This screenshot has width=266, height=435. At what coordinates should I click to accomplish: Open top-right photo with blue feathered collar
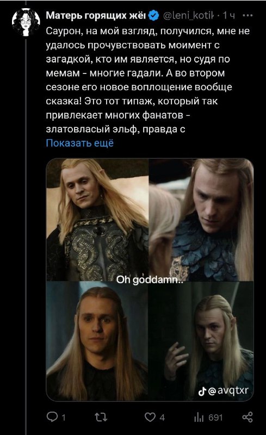(201, 220)
